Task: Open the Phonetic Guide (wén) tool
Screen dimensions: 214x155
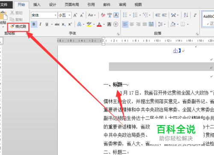Action: tap(110, 15)
